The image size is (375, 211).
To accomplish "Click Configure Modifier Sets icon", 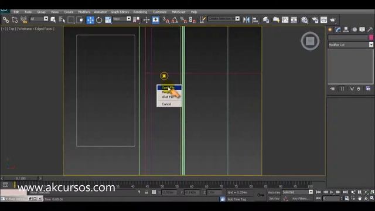I will click(368, 89).
